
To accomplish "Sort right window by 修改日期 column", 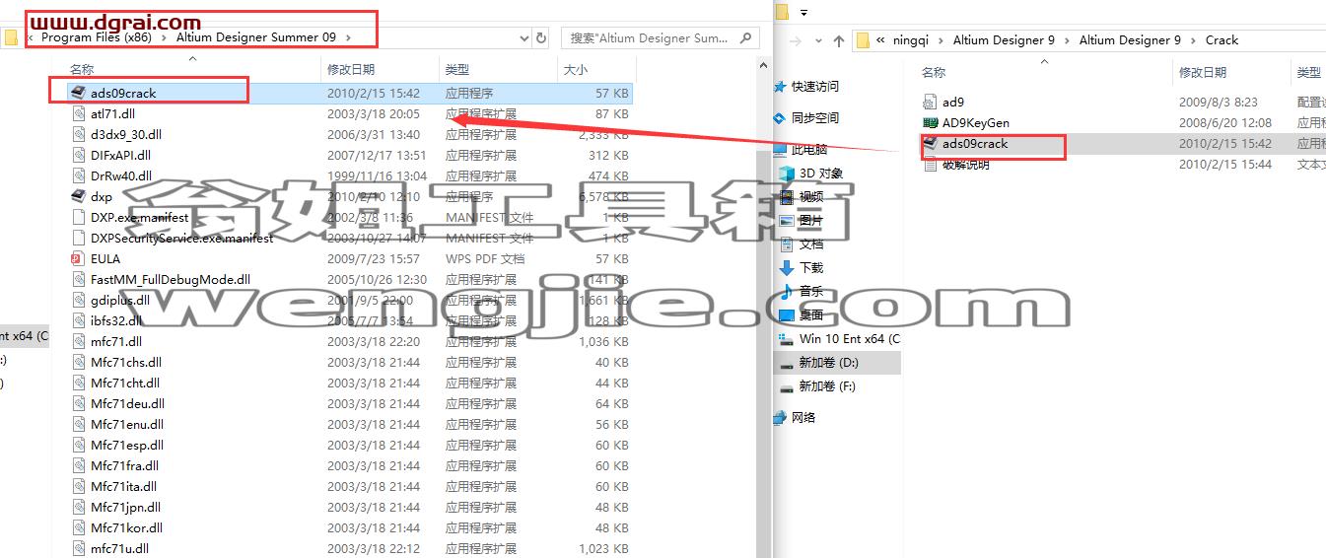I will click(1203, 73).
